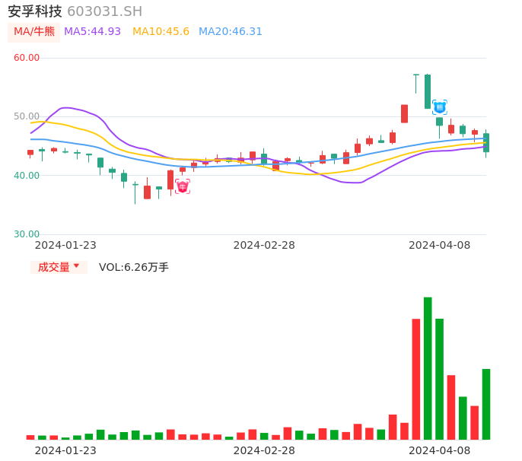Open the 成交量 indicator dropdown arrow
Image resolution: width=522 pixels, height=461 pixels.
(x=76, y=266)
